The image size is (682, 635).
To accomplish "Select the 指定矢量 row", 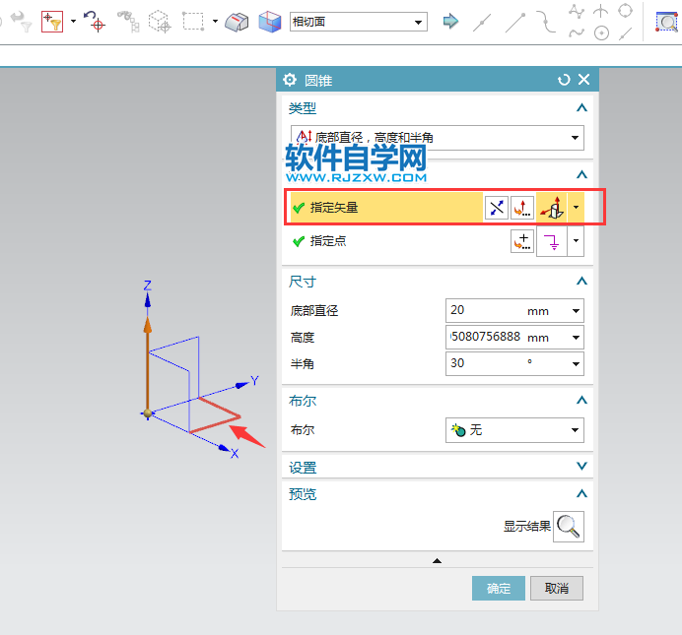I will point(386,208).
